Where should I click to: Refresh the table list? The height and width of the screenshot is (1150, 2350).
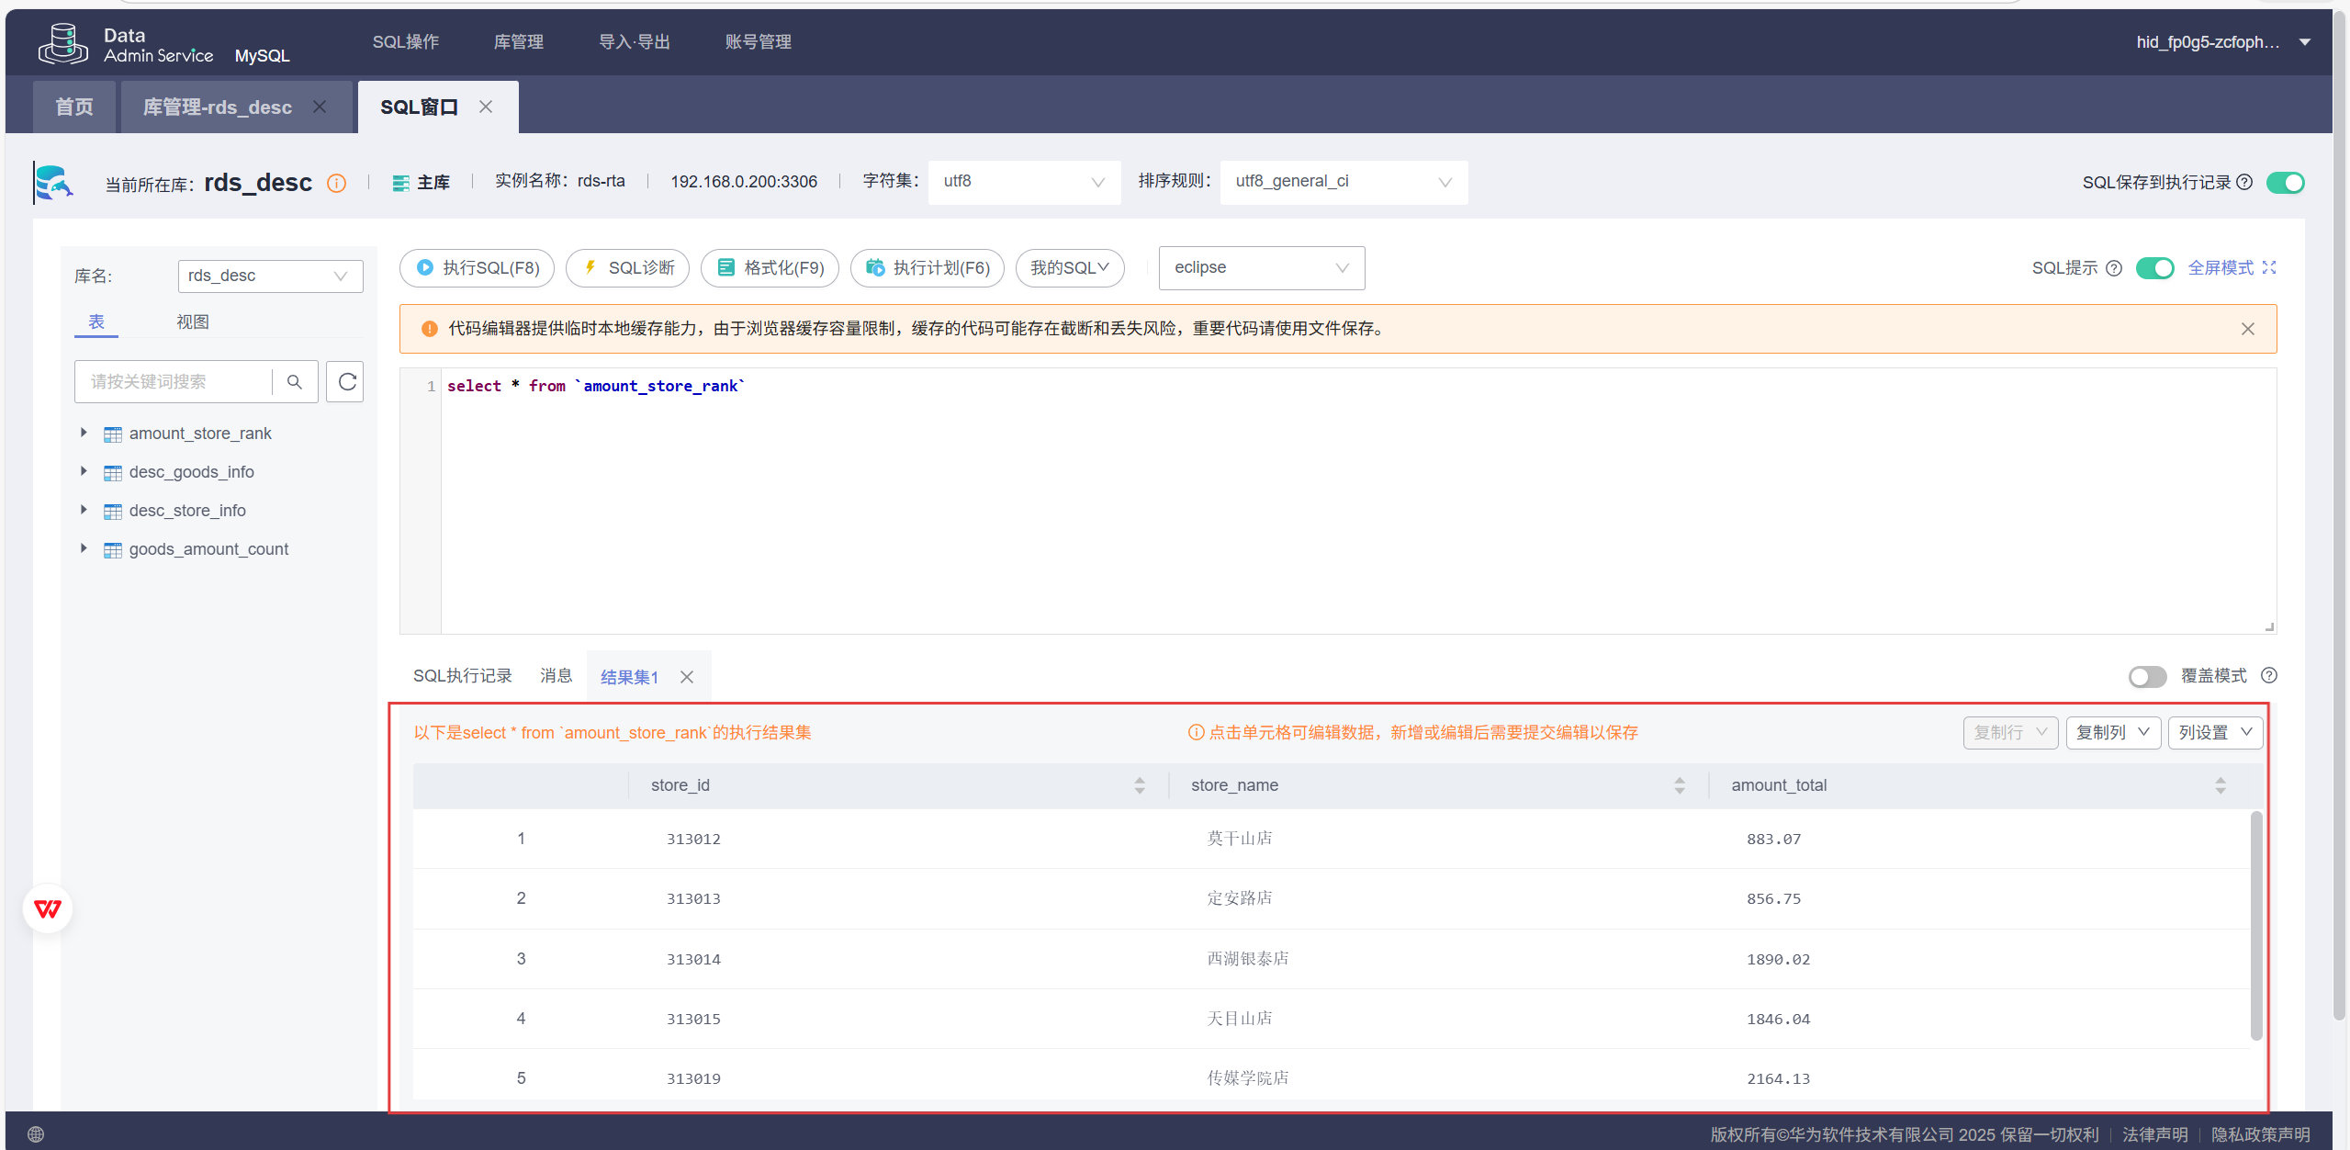[x=346, y=381]
